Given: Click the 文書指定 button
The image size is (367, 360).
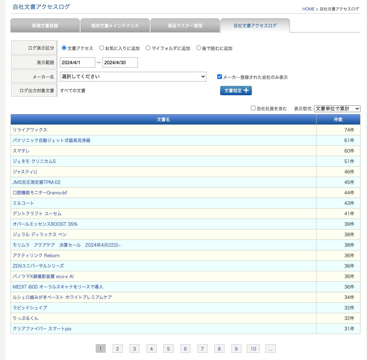Looking at the screenshot, I should tap(236, 91).
